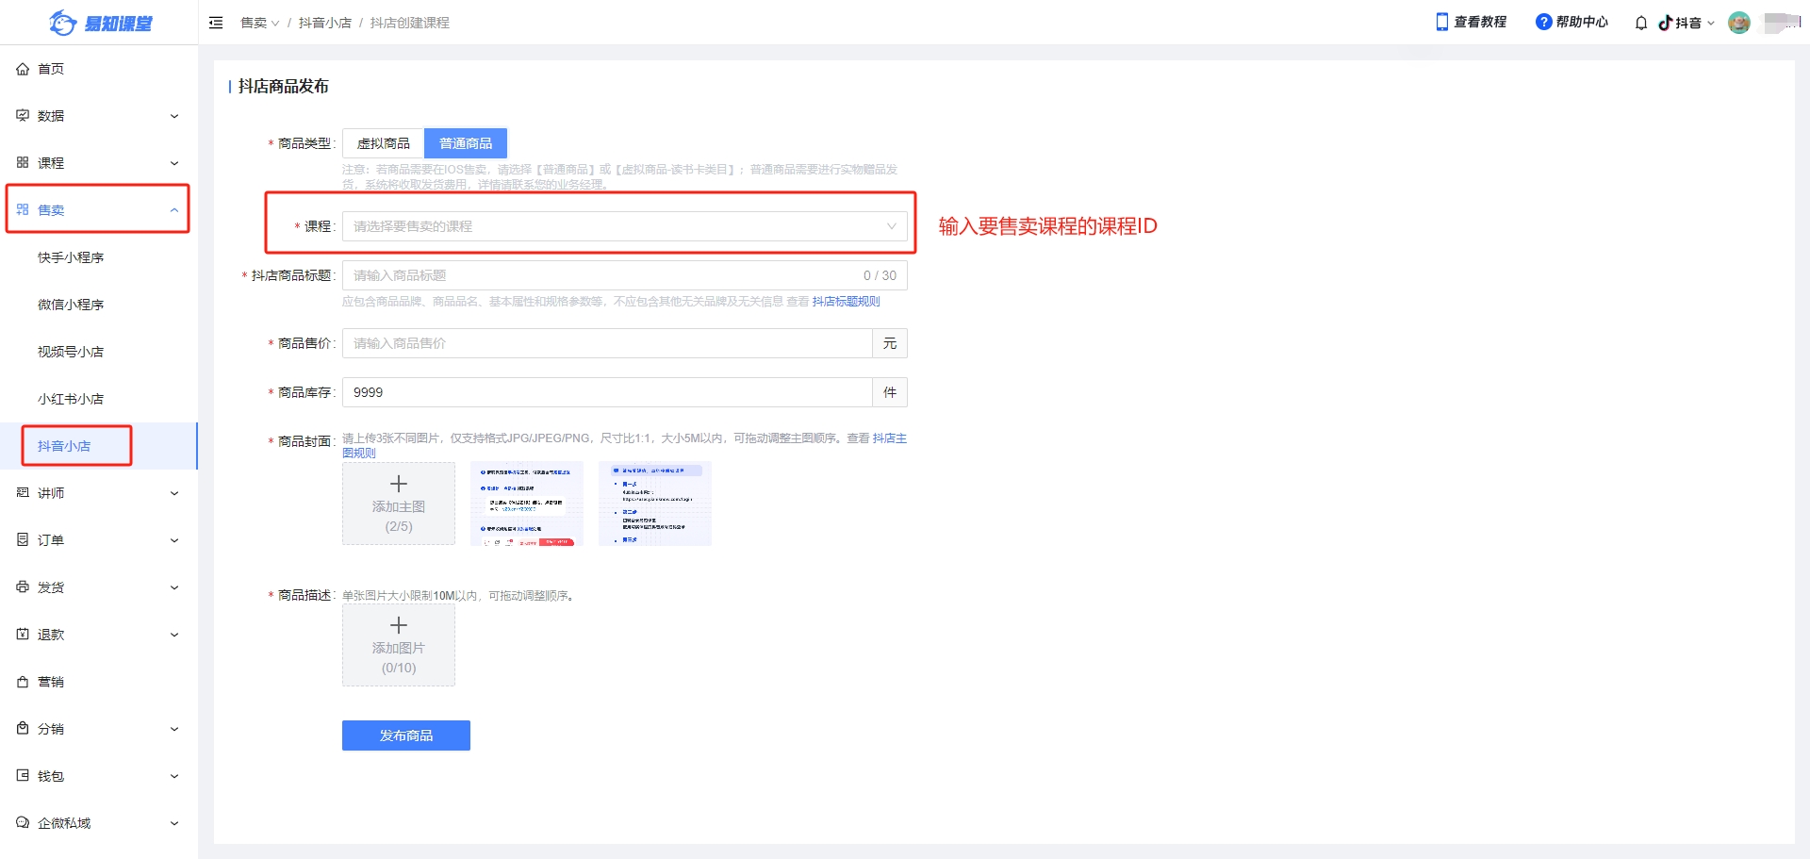Expand the 企微私域 menu chevron
The image size is (1810, 859).
click(174, 823)
